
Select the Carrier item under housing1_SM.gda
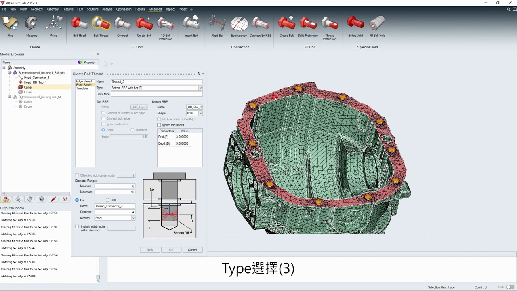coord(28,87)
